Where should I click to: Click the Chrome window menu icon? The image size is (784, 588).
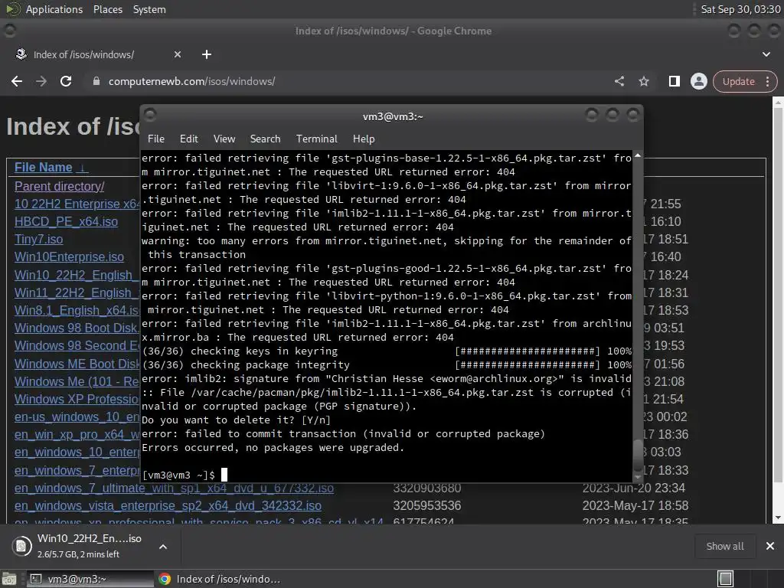click(x=9, y=31)
